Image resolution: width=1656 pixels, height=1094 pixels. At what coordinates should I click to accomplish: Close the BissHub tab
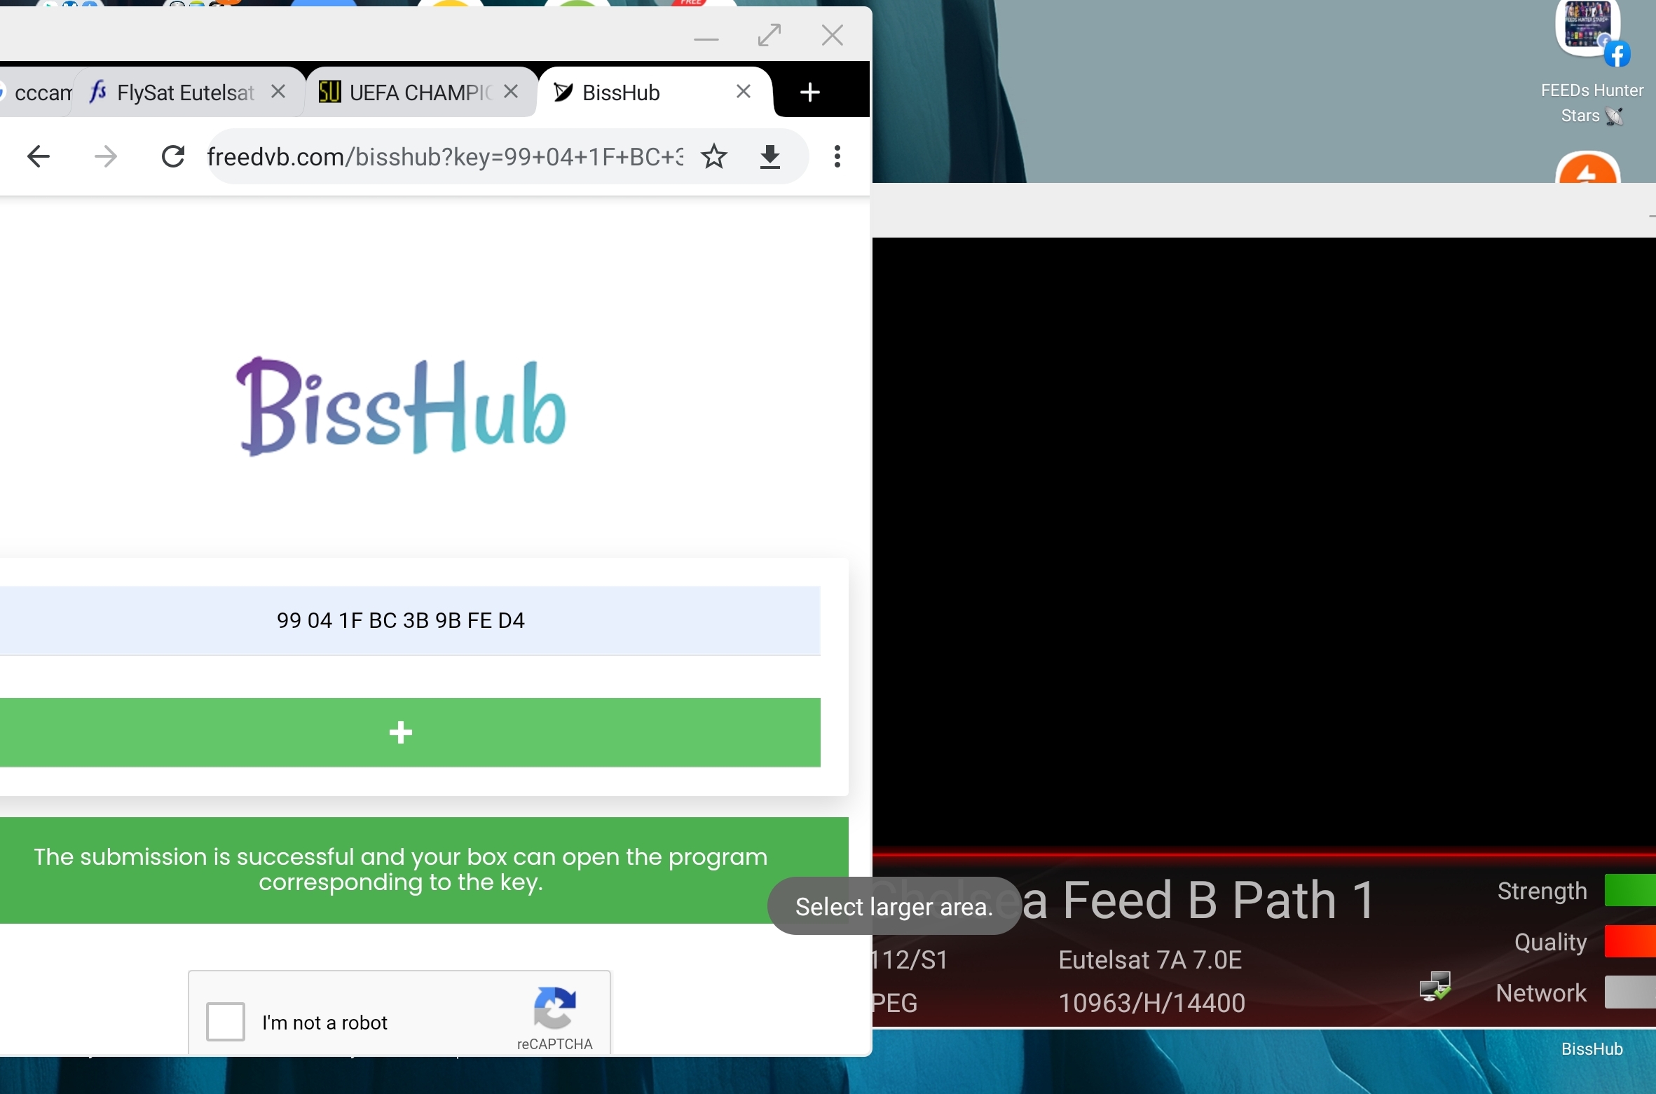744,92
